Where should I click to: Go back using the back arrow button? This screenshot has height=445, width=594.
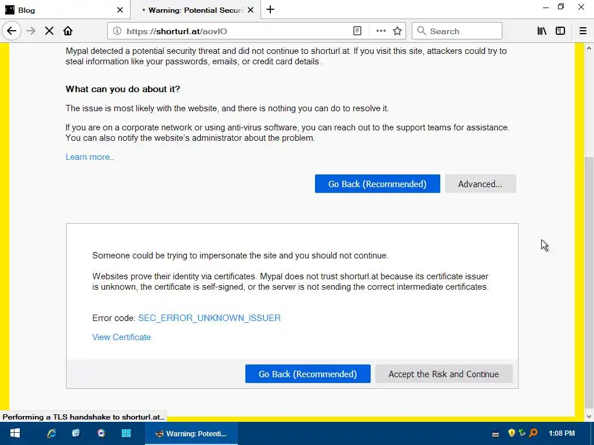tap(12, 31)
